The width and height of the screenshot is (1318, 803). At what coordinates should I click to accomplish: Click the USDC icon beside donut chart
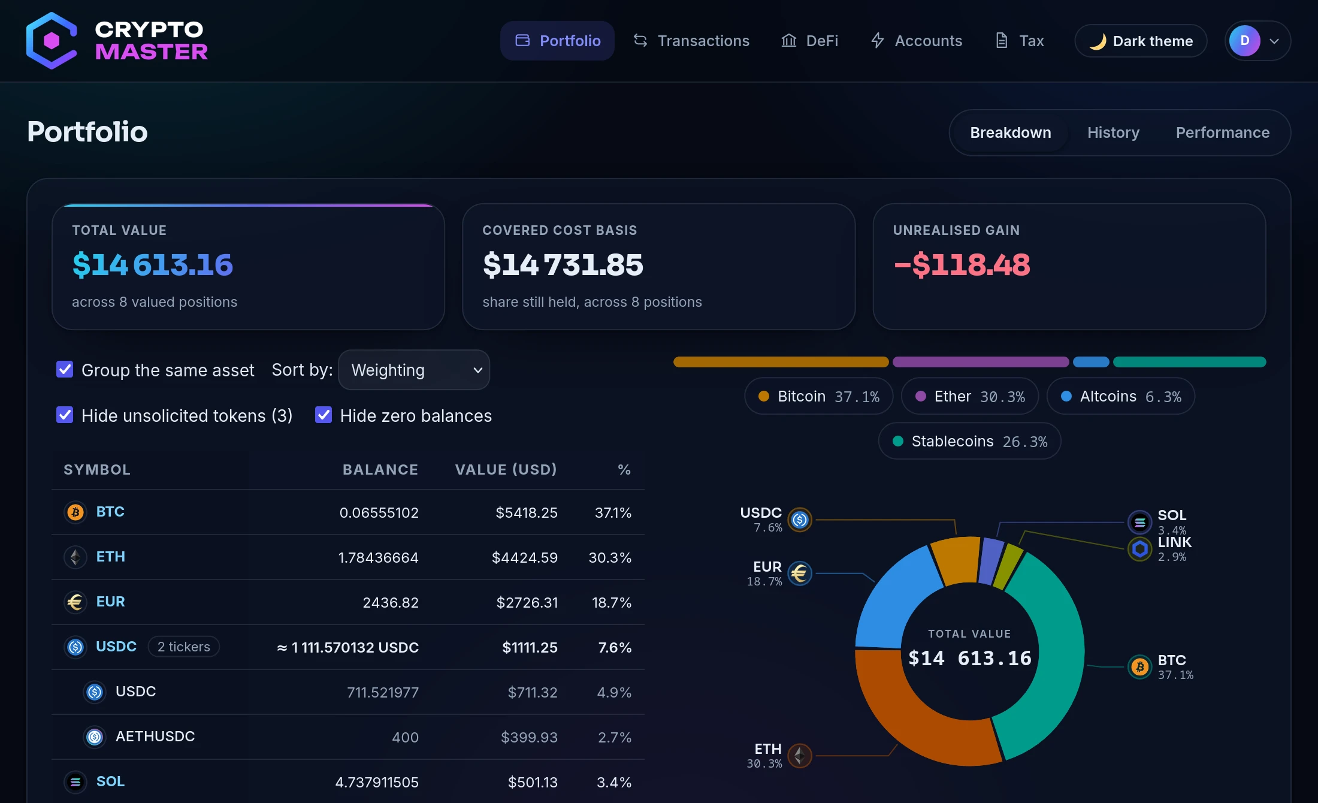(x=800, y=520)
